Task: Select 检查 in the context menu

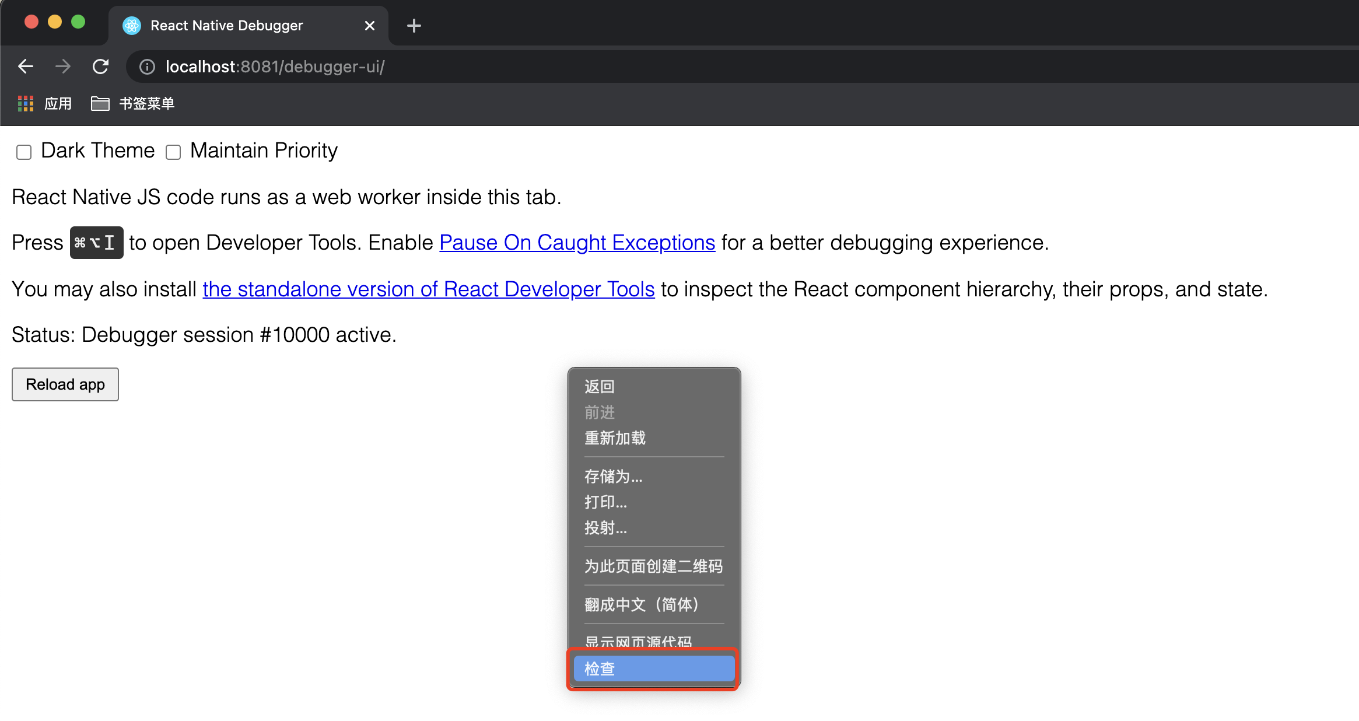Action: [x=653, y=668]
